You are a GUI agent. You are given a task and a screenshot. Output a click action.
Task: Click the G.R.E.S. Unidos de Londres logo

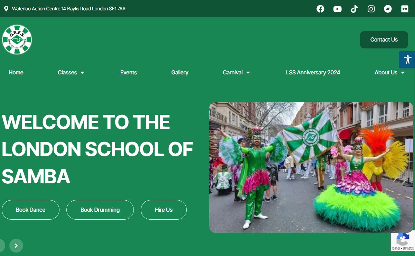coord(17,39)
